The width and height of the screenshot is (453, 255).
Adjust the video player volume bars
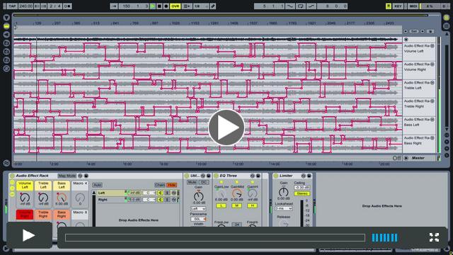[384, 238]
